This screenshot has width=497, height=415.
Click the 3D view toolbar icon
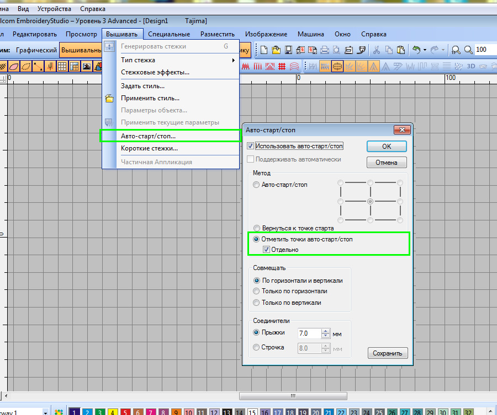click(471, 67)
